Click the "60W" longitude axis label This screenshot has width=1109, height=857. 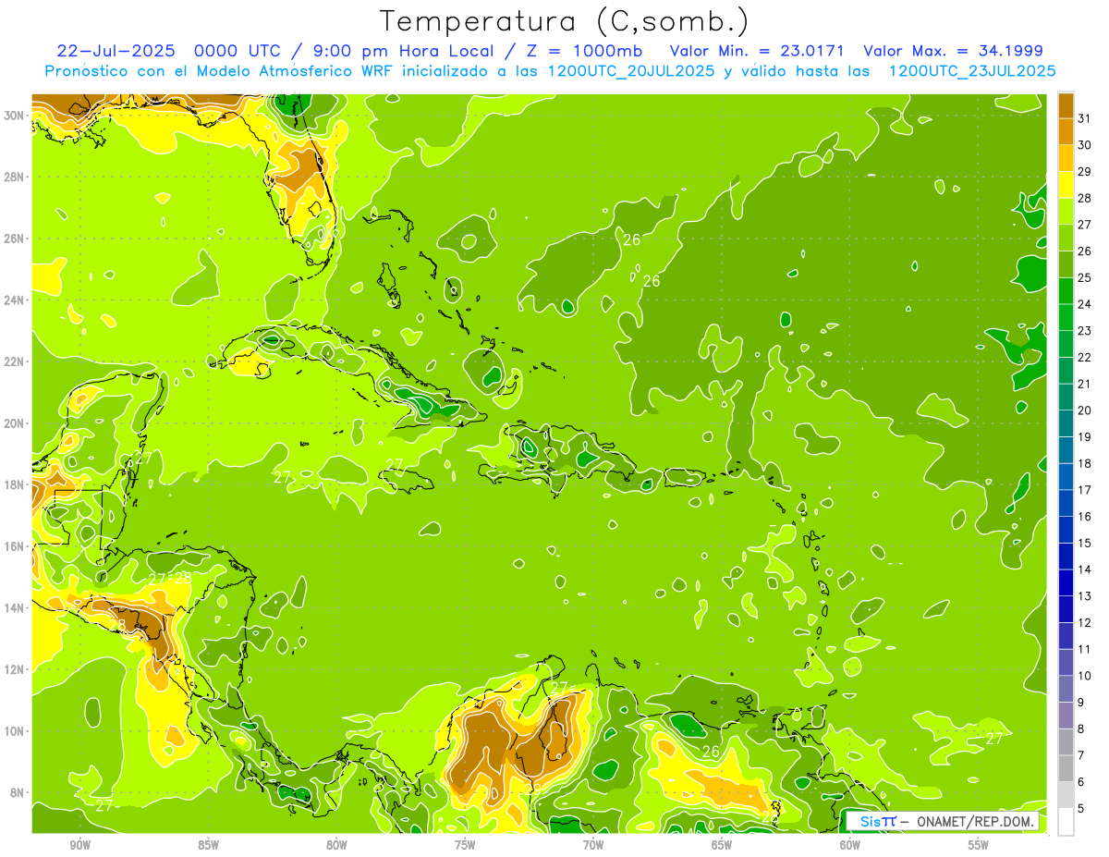click(x=850, y=845)
